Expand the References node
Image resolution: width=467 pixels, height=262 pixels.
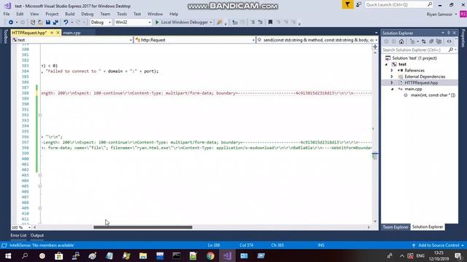[392, 71]
